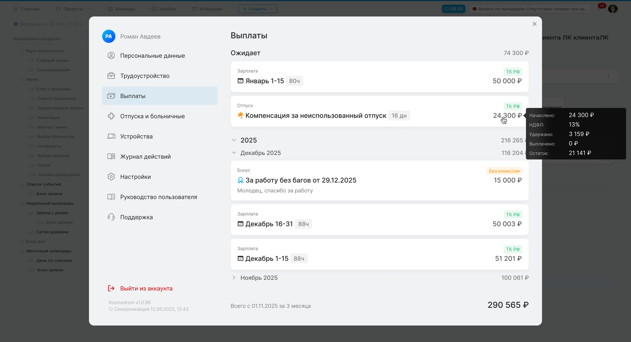Click the Отпуска и больничные cross icon
The image size is (631, 342).
click(x=111, y=116)
